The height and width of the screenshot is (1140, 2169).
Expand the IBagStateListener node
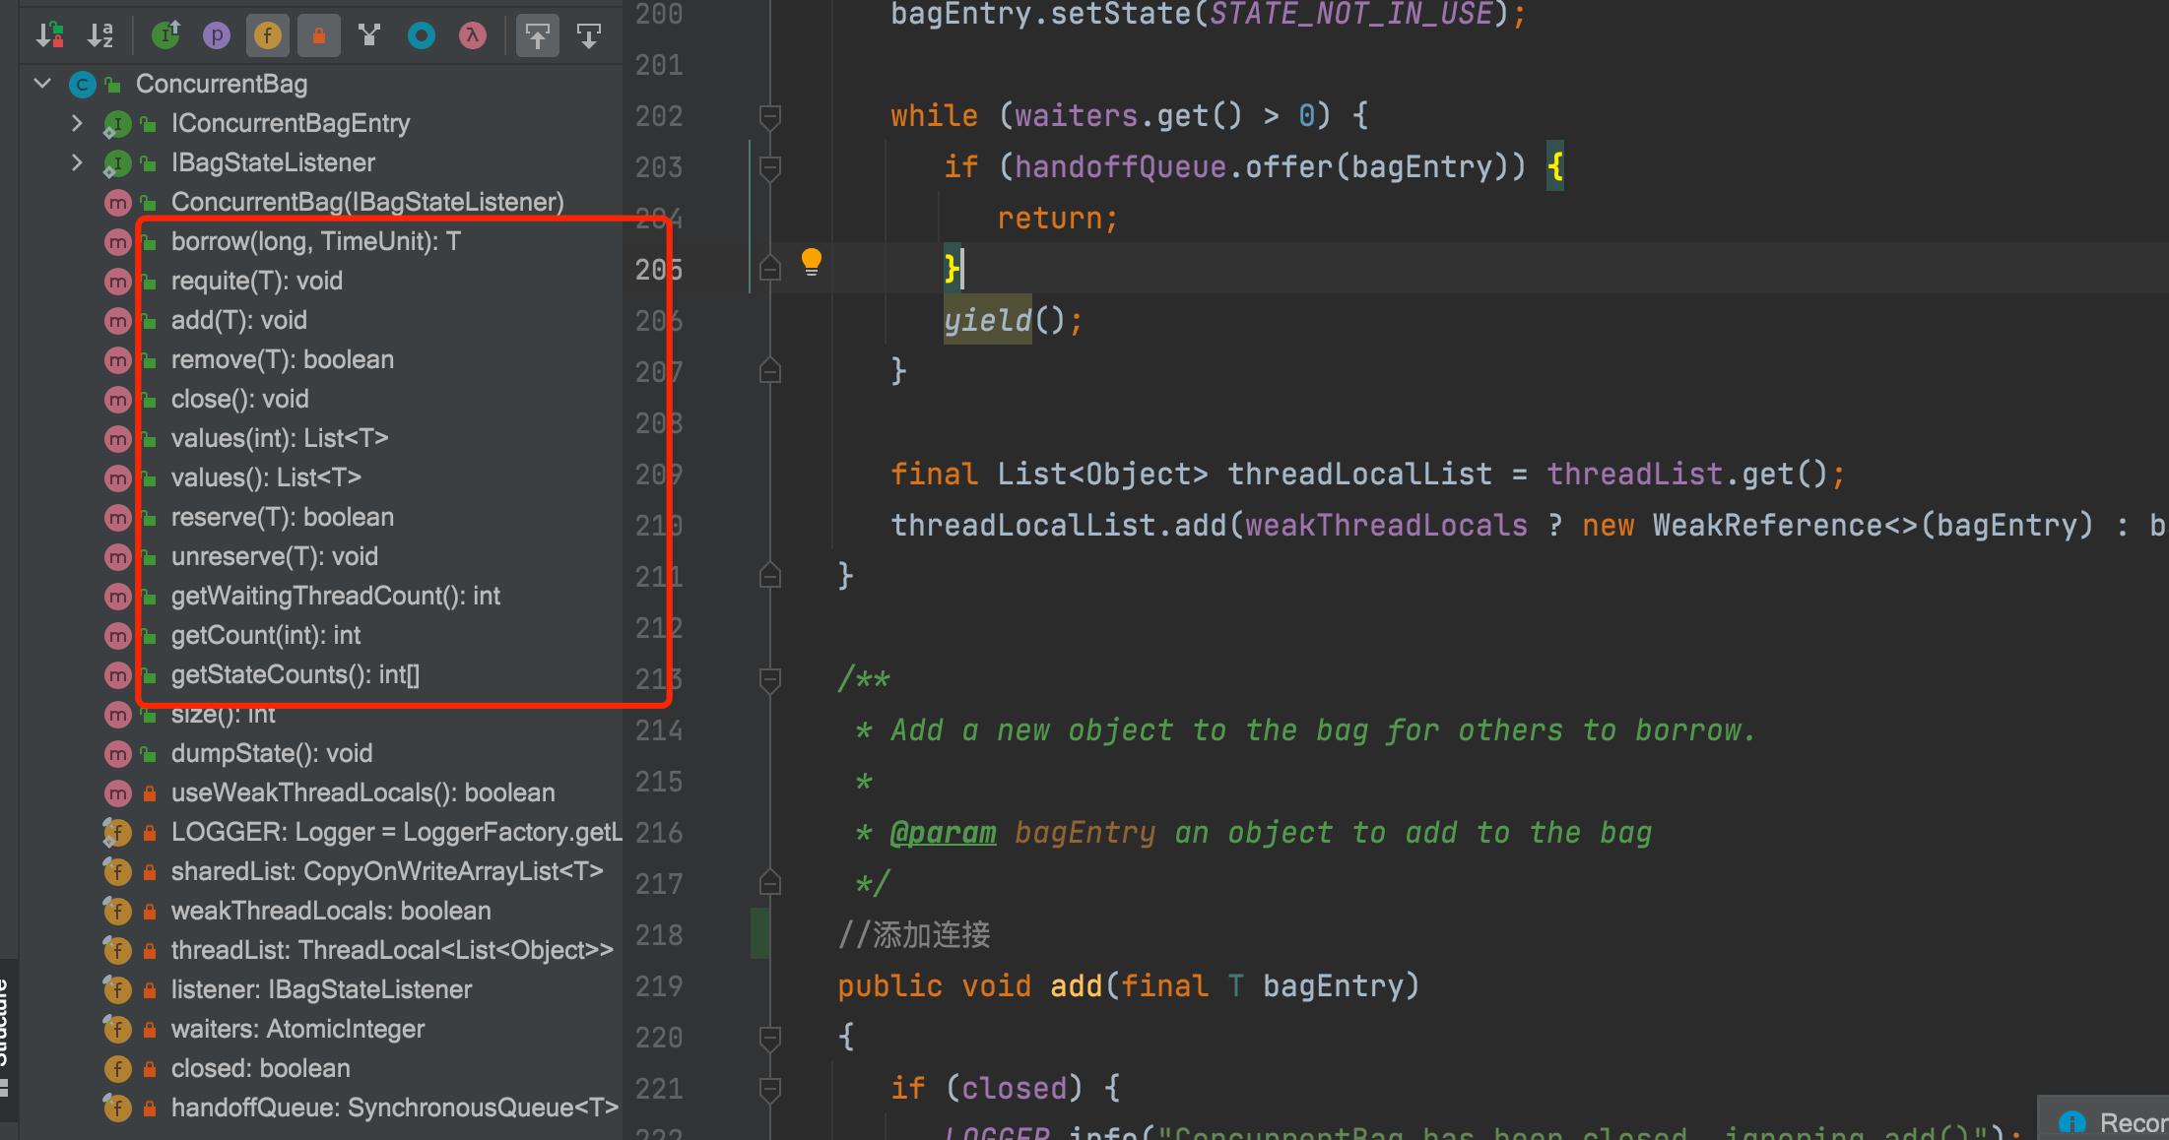tap(77, 162)
